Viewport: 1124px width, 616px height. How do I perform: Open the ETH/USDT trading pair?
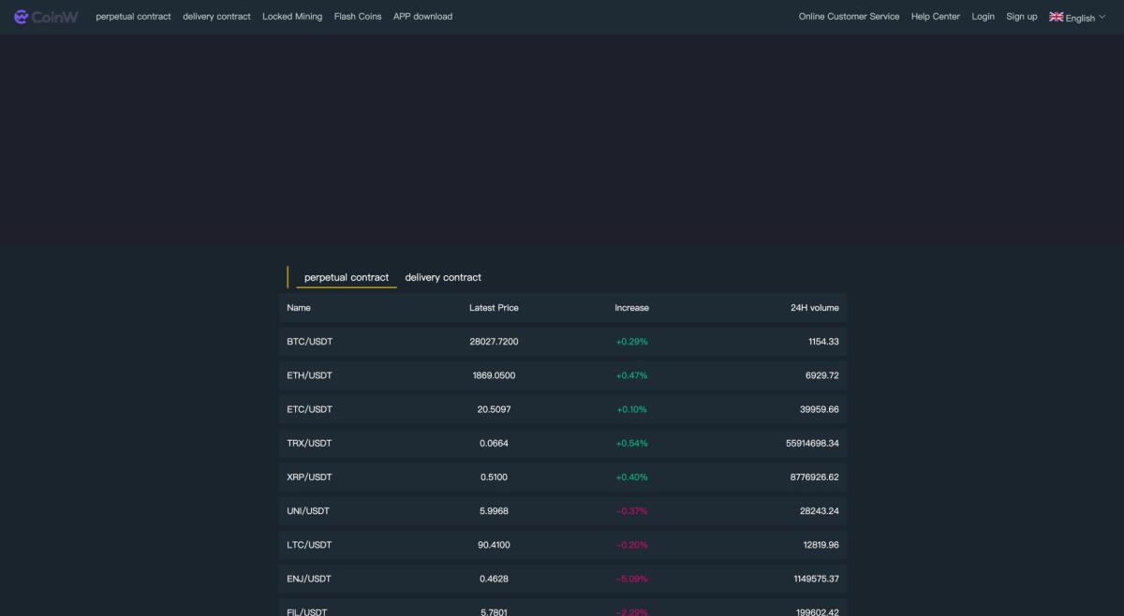(562, 374)
